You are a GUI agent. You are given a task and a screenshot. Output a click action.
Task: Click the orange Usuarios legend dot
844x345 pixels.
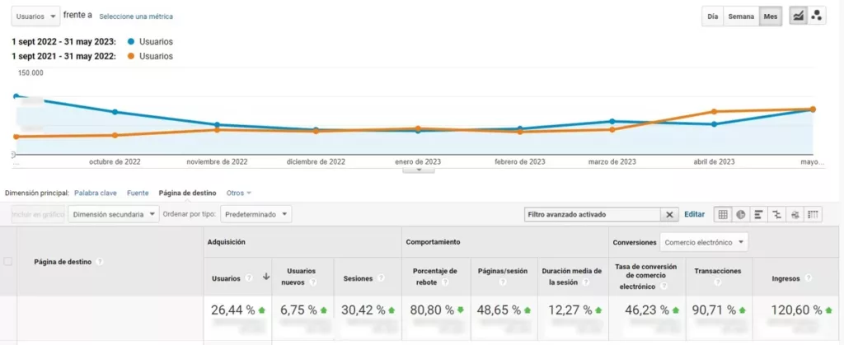point(131,56)
